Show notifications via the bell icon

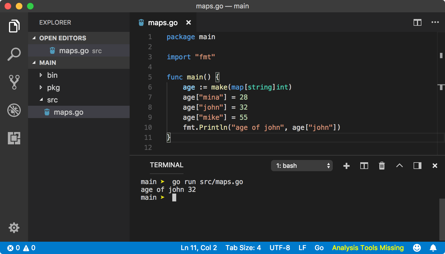[433, 248]
